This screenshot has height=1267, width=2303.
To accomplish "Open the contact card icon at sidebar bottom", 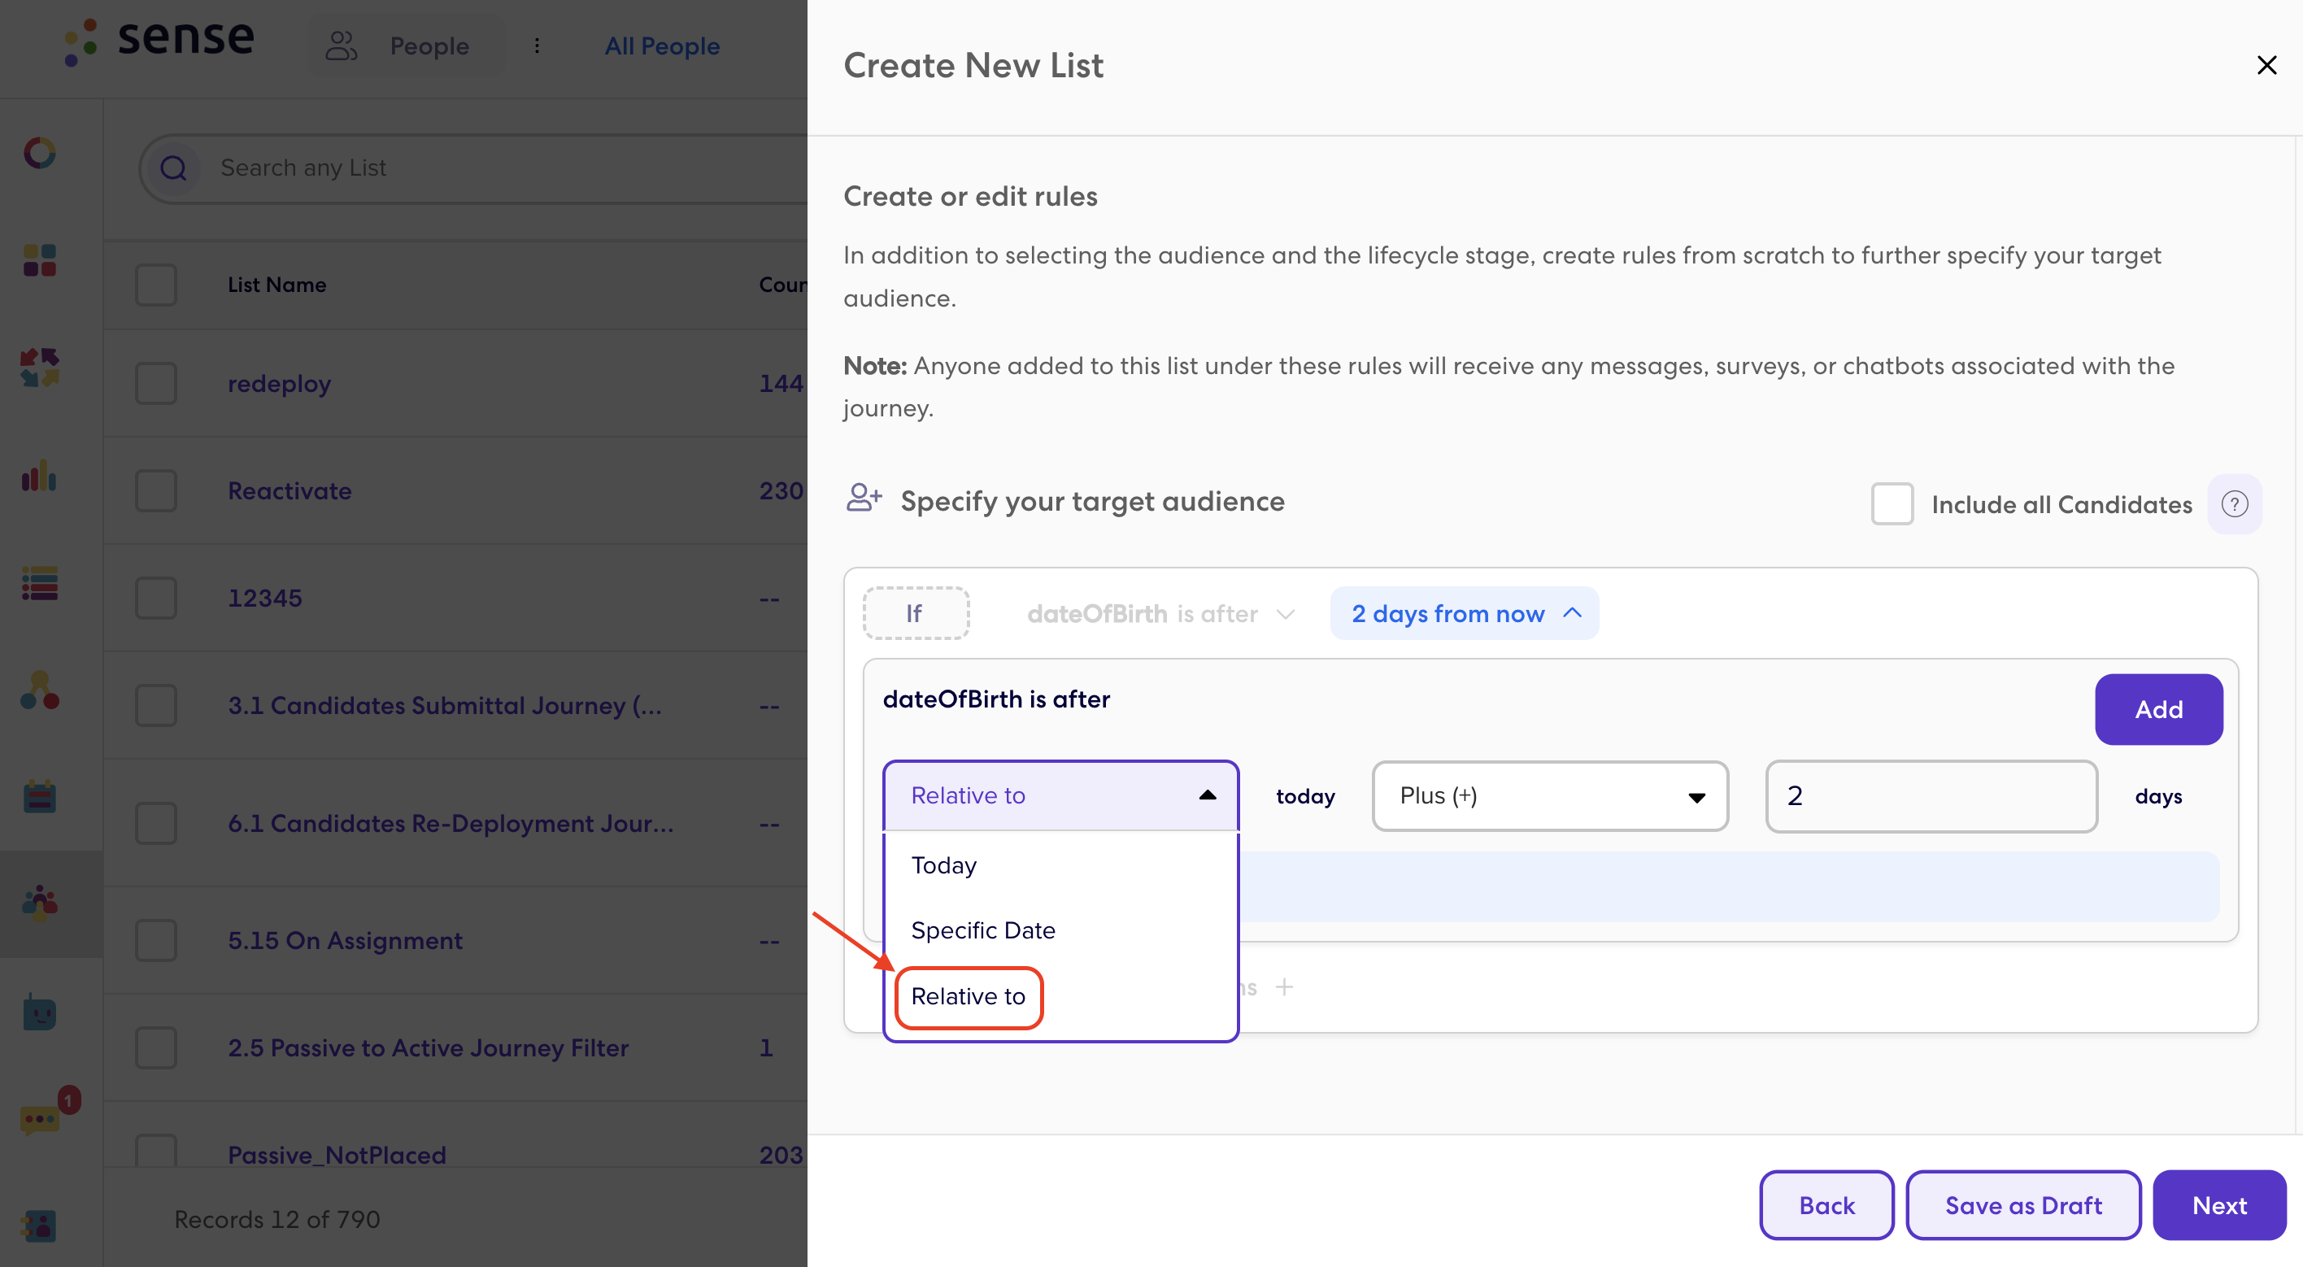I will pyautogui.click(x=39, y=1226).
